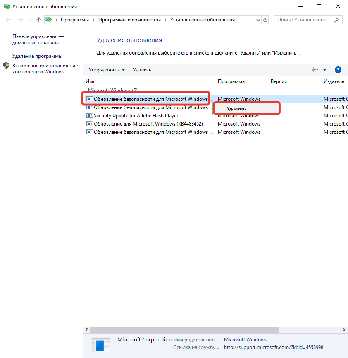The image size is (348, 358).
Task: Click the shield icon for Windows components
Action: coord(6,66)
